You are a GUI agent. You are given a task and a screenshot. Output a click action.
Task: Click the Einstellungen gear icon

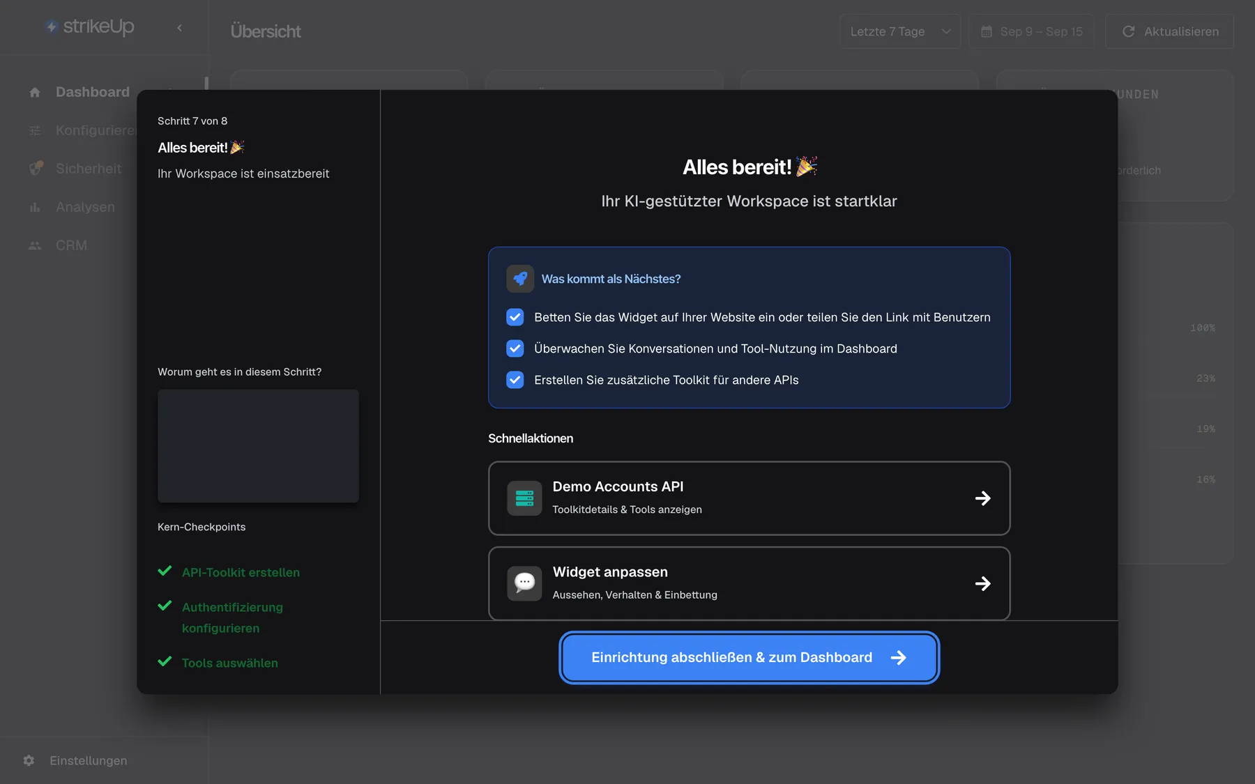[x=29, y=760]
